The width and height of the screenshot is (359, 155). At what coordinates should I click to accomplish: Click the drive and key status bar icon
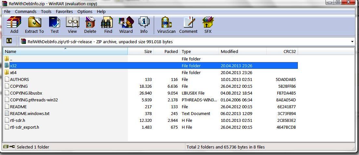(x=9, y=147)
